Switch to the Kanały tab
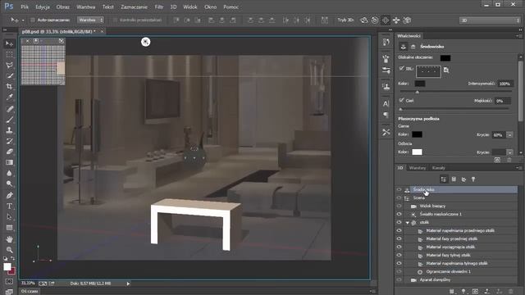The height and width of the screenshot is (295, 525). tap(439, 168)
